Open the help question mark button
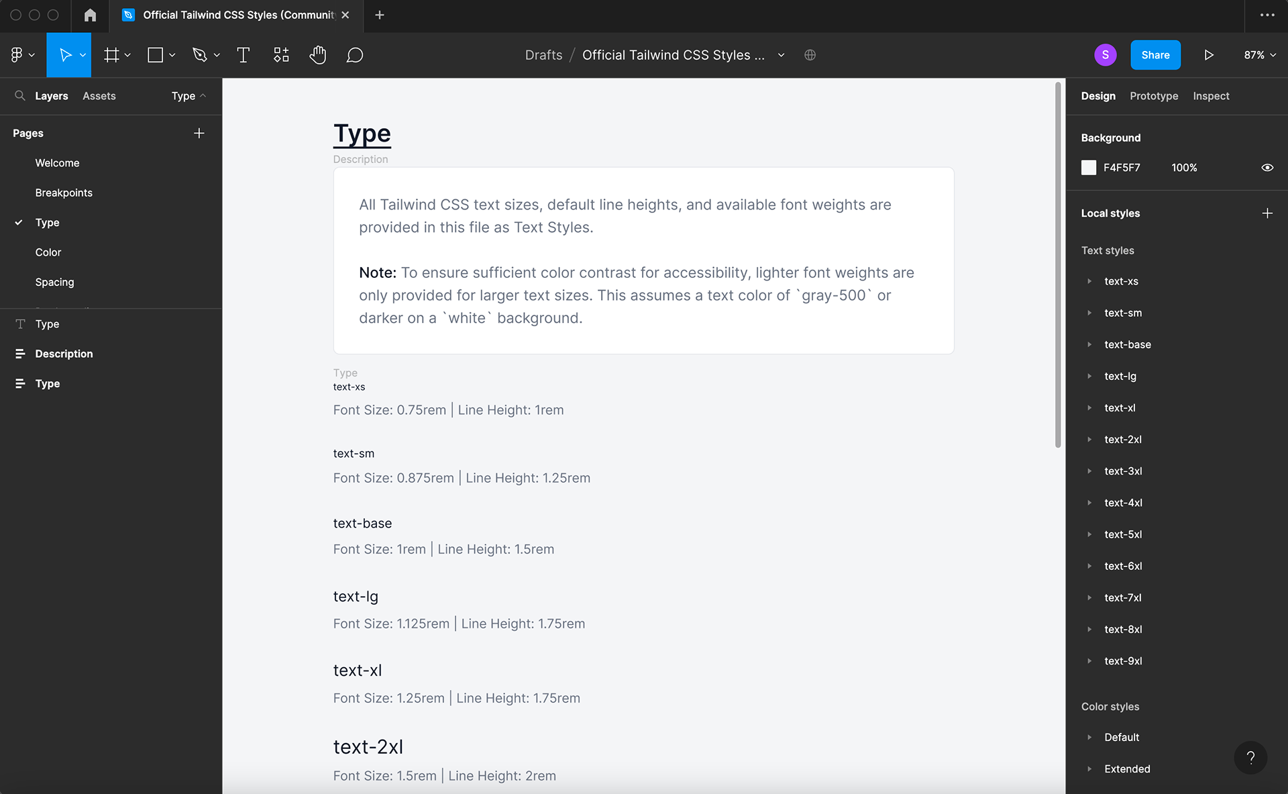This screenshot has height=794, width=1288. pyautogui.click(x=1250, y=758)
